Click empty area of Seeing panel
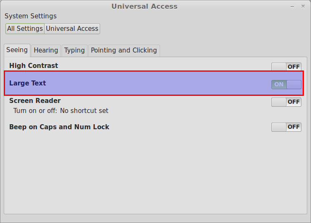The height and width of the screenshot is (223, 311). pos(155,173)
